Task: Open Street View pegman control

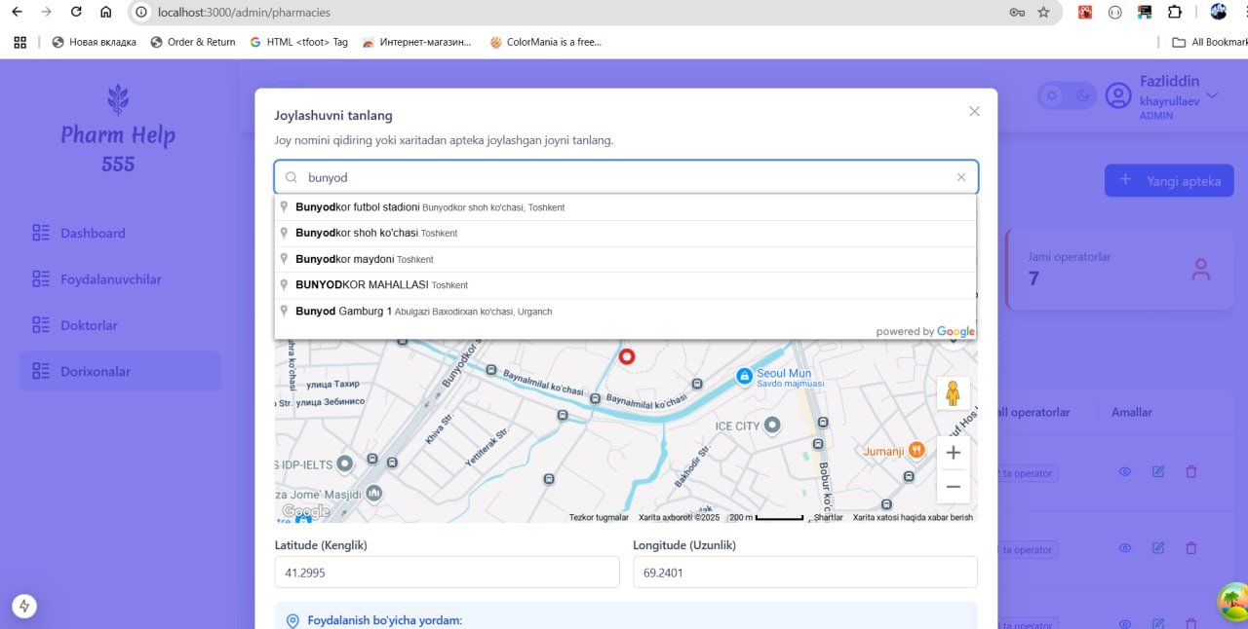Action: (x=953, y=393)
